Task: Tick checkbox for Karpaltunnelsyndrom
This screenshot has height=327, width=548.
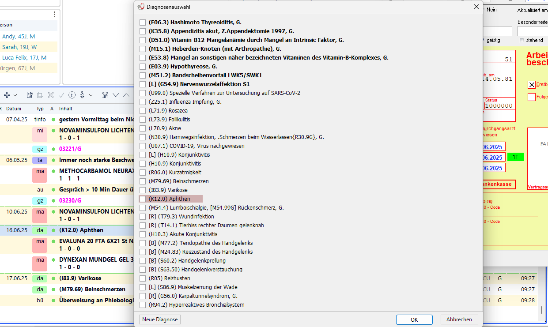Action: point(143,296)
